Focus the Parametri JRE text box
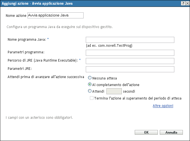 coord(130,69)
